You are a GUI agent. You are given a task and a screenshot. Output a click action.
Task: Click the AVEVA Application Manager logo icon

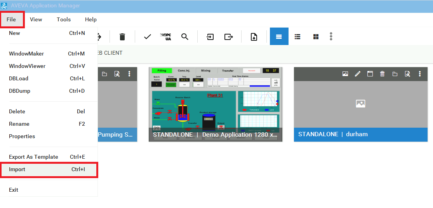click(x=5, y=5)
